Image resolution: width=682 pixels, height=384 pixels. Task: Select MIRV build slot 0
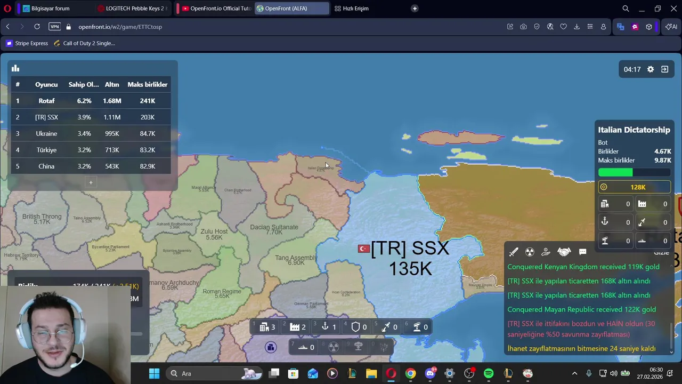click(383, 347)
